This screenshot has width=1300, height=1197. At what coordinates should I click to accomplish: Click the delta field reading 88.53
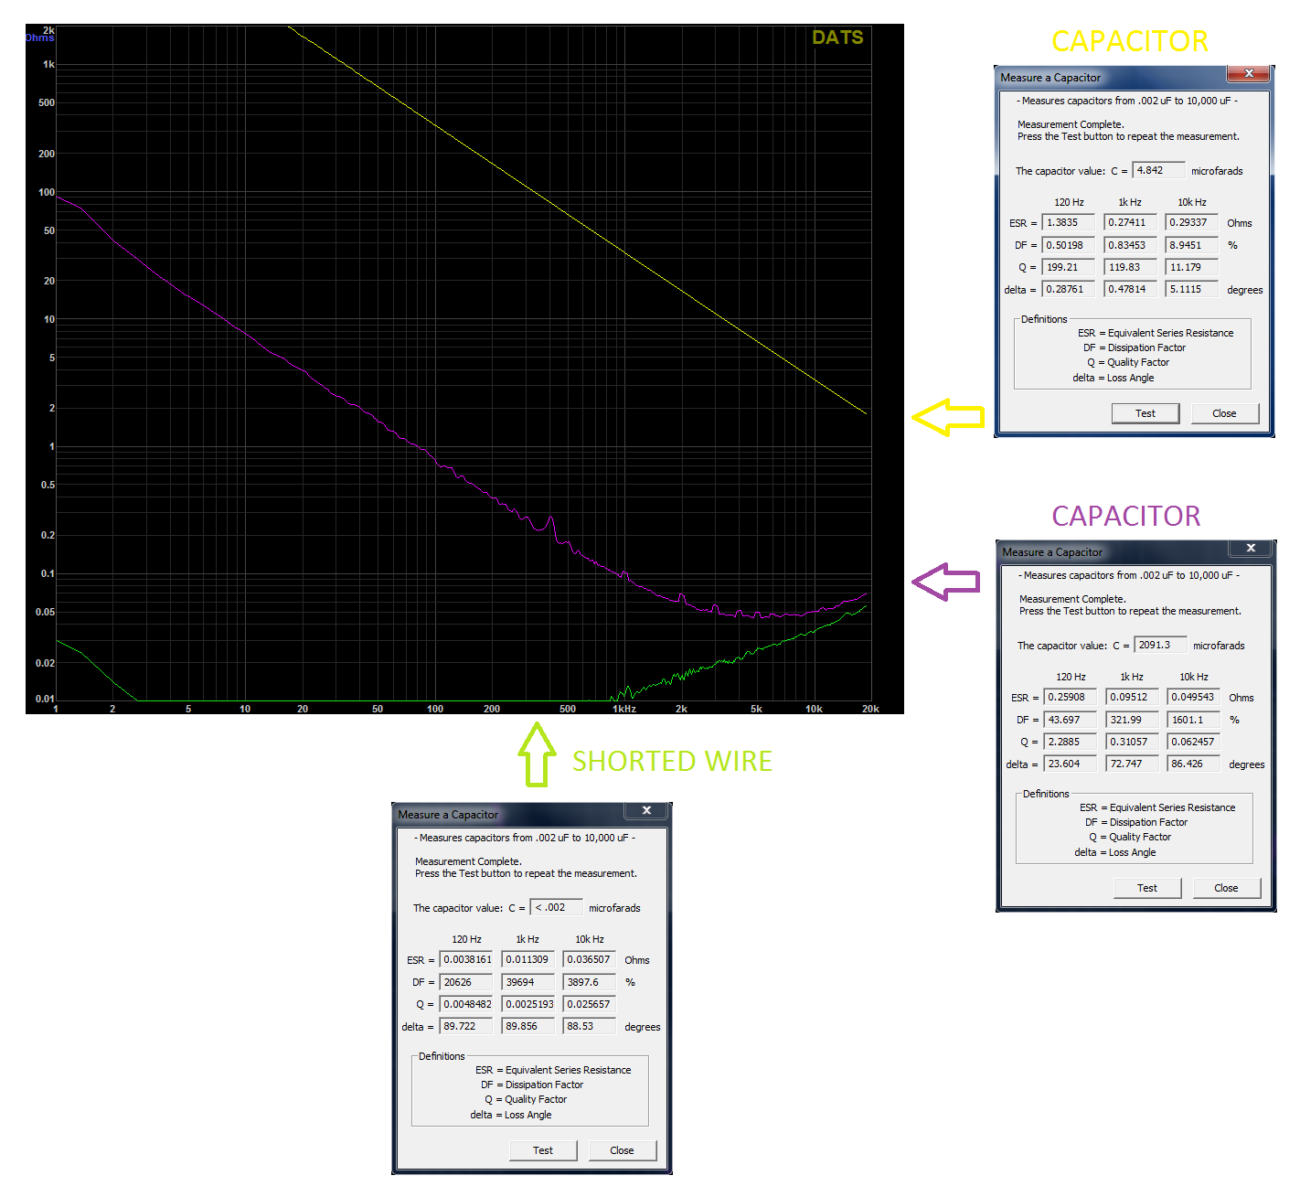(x=590, y=1026)
